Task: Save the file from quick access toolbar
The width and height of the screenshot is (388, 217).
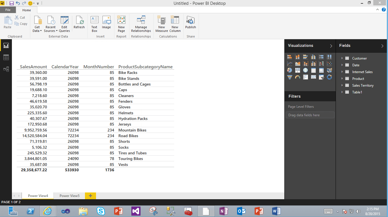Action: coord(12,3)
